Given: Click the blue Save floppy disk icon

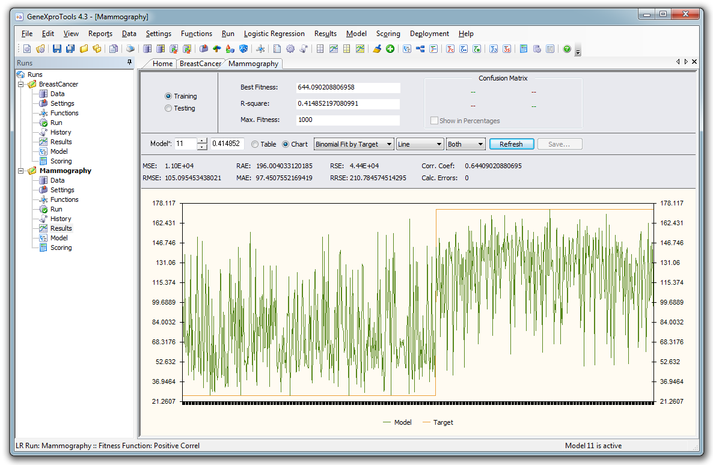Looking at the screenshot, I should coord(57,49).
